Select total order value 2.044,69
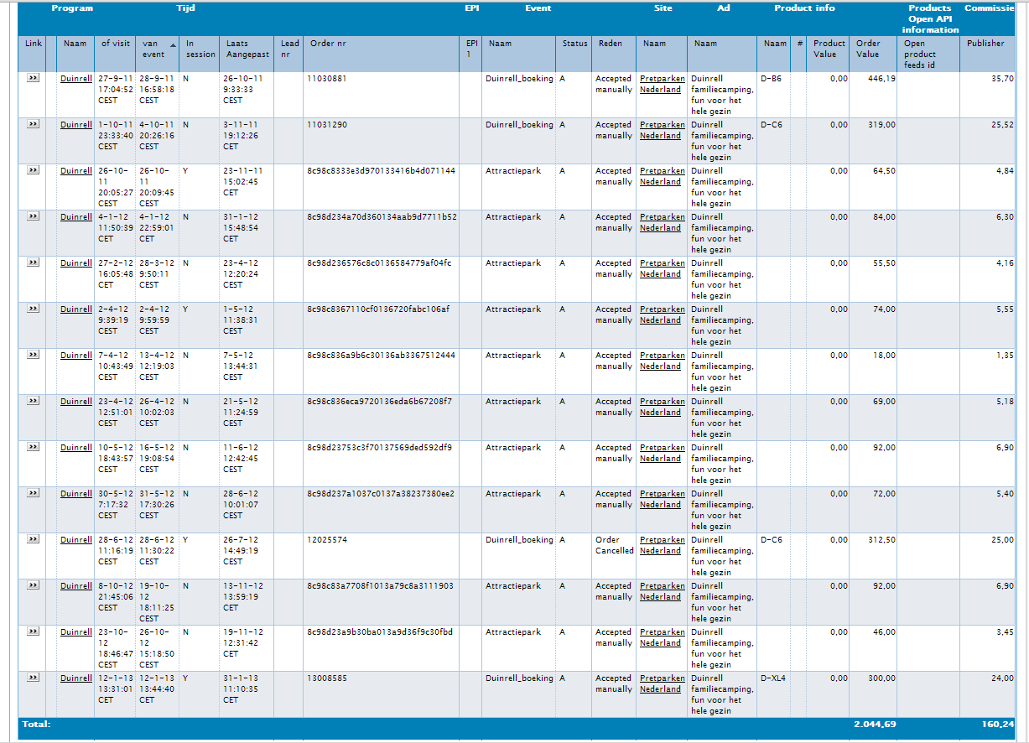 tap(875, 724)
